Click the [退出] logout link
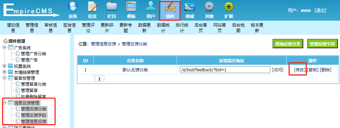 [320, 10]
